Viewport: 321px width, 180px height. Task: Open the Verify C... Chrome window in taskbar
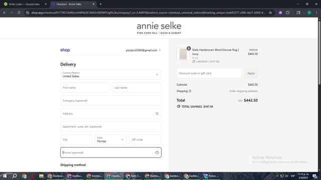[x=133, y=176]
